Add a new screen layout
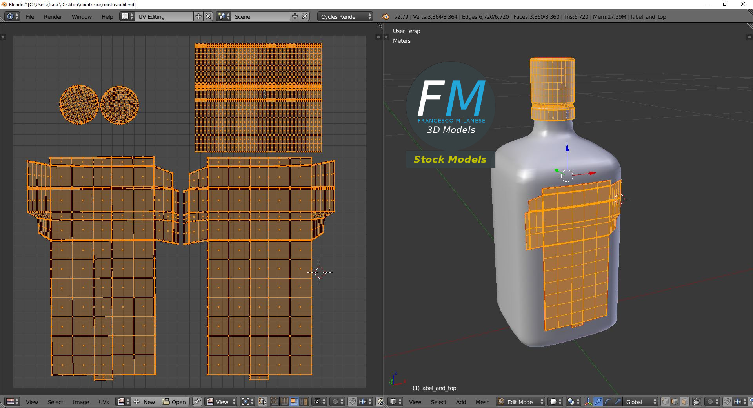The width and height of the screenshot is (753, 408). point(198,16)
